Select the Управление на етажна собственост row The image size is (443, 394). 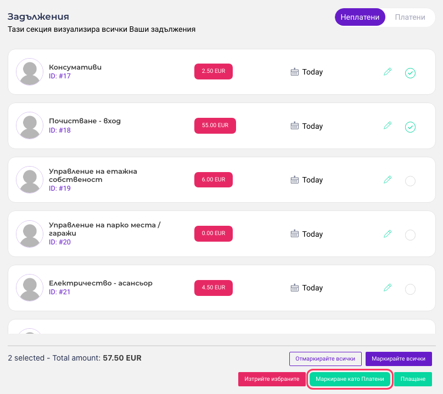[x=410, y=181]
